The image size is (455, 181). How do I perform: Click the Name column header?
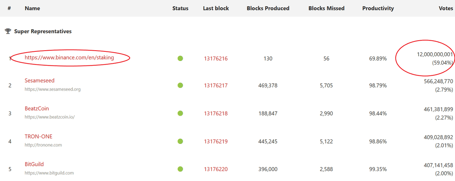[32, 8]
